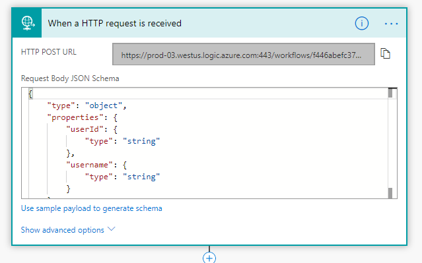Image resolution: width=422 pixels, height=263 pixels.
Task: Click "type": "string" under userId
Action: pyautogui.click(x=122, y=141)
